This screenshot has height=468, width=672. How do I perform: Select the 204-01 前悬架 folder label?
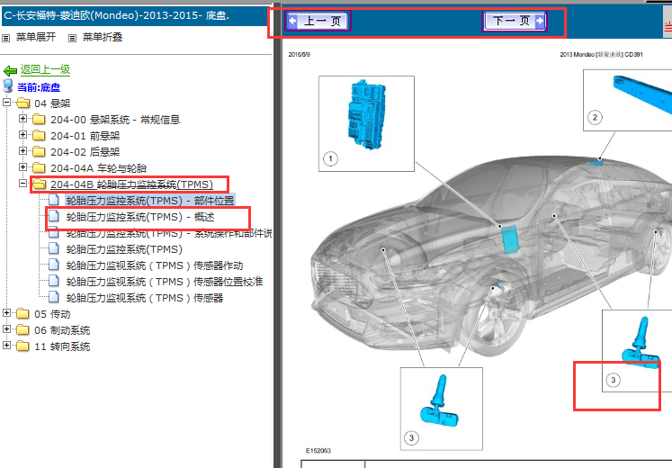click(85, 135)
